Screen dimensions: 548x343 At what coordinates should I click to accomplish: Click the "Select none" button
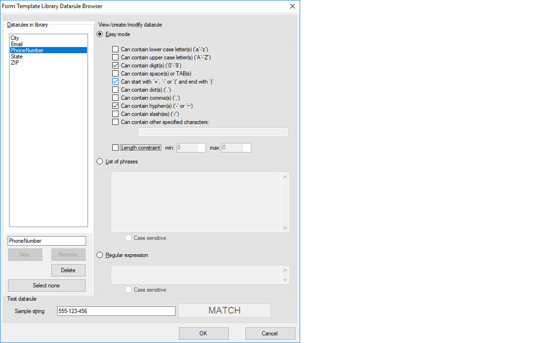point(46,286)
